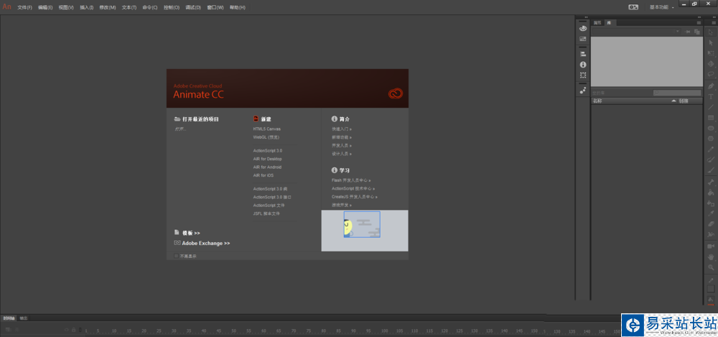Open the 帮助(H) menu
The image size is (718, 337).
(x=237, y=7)
